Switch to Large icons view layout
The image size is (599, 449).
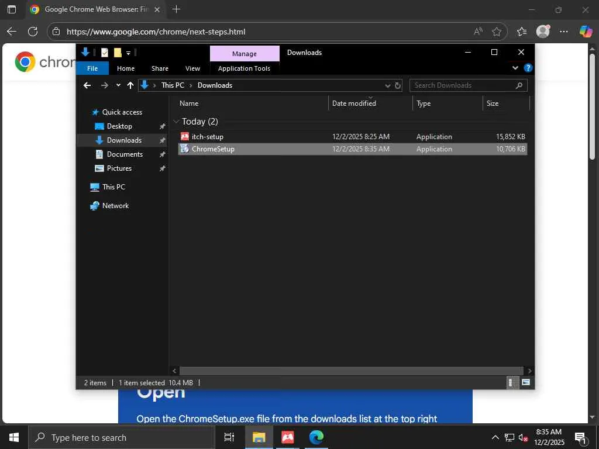[526, 382]
